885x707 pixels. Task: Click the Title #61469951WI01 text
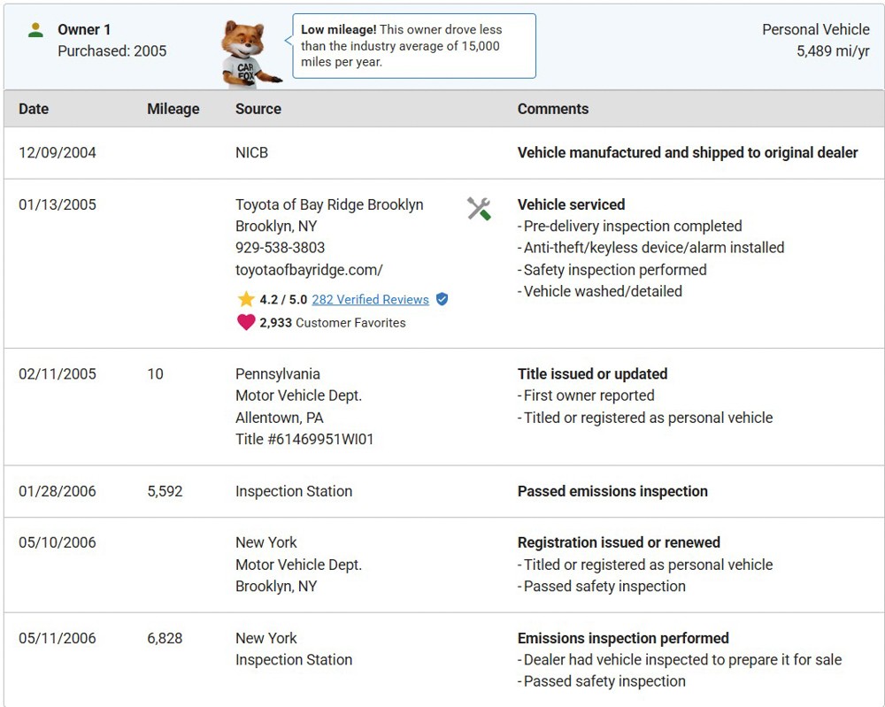click(x=304, y=439)
